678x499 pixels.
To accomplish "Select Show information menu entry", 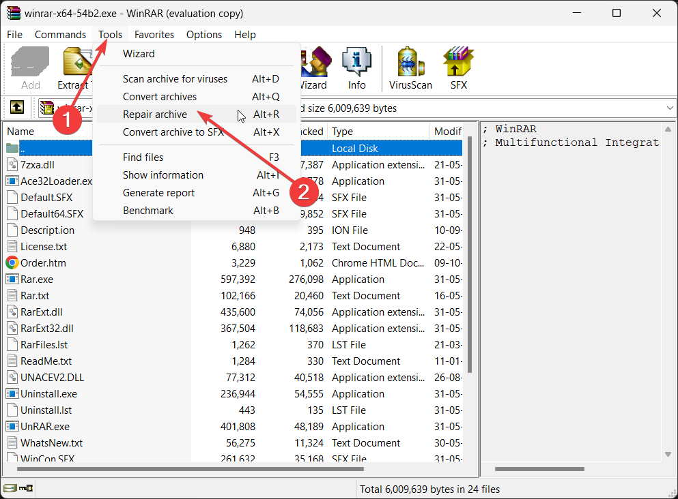I will click(x=197, y=175).
